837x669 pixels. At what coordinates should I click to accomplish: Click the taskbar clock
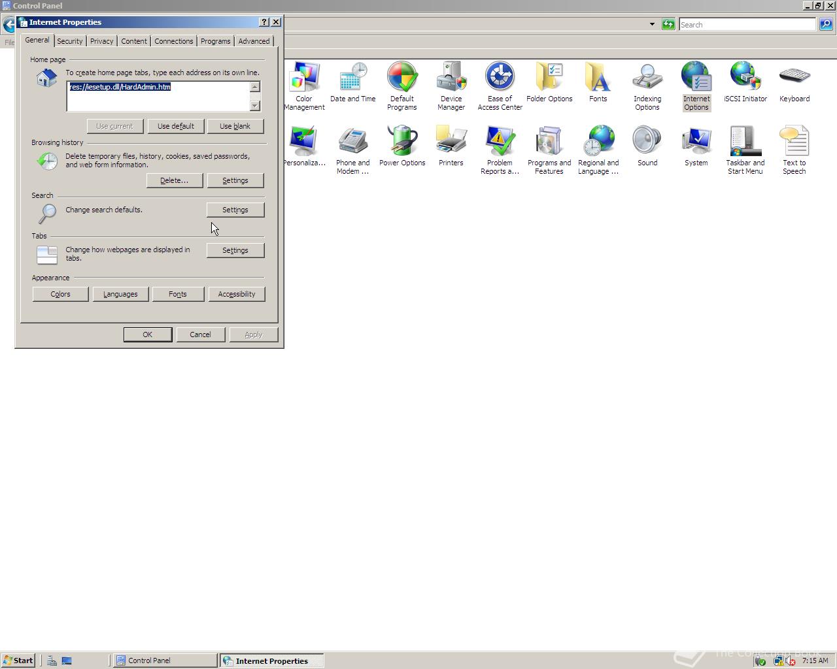tap(815, 661)
